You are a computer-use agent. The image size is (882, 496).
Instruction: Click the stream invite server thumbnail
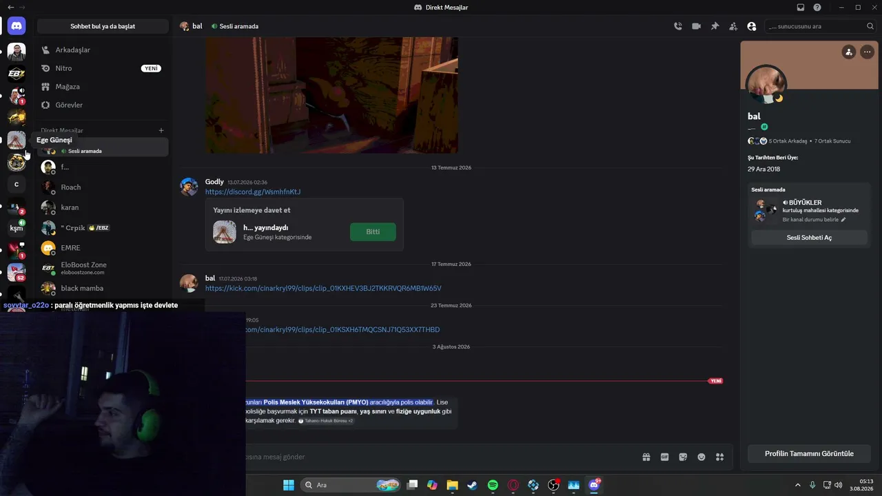[225, 231]
